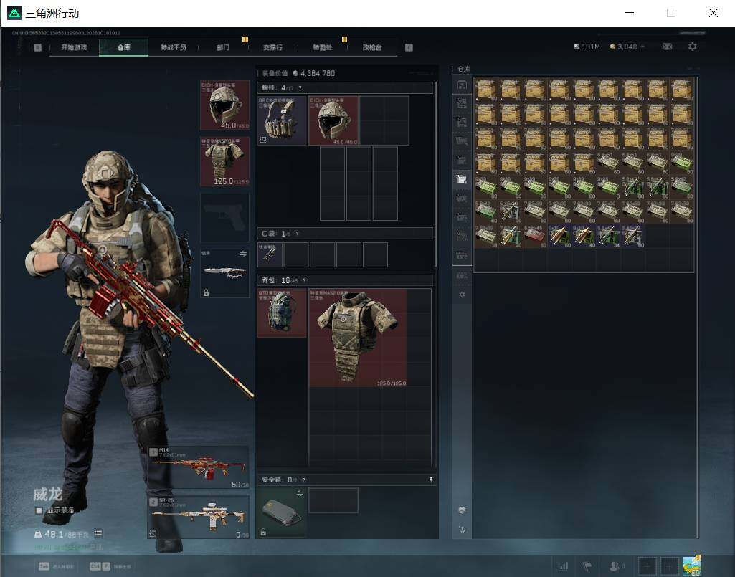Image resolution: width=735 pixels, height=577 pixels.
Task: Click the help question mark beside 口袋
Action: coord(297,233)
